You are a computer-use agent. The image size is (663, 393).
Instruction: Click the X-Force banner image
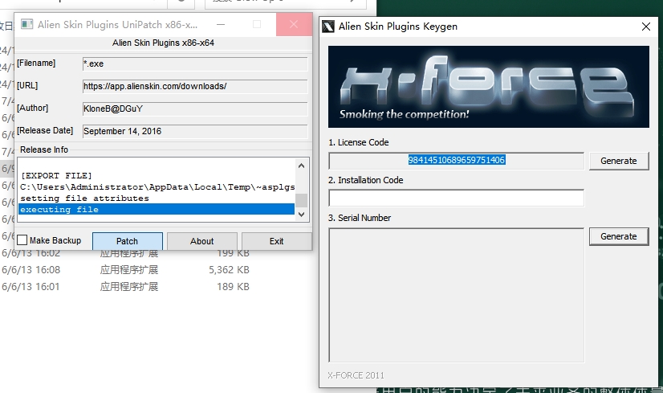tap(488, 87)
